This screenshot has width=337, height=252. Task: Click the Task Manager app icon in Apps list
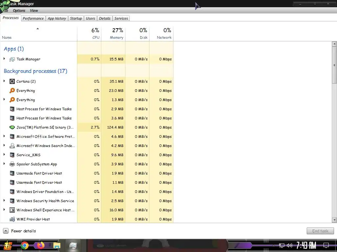click(x=12, y=59)
